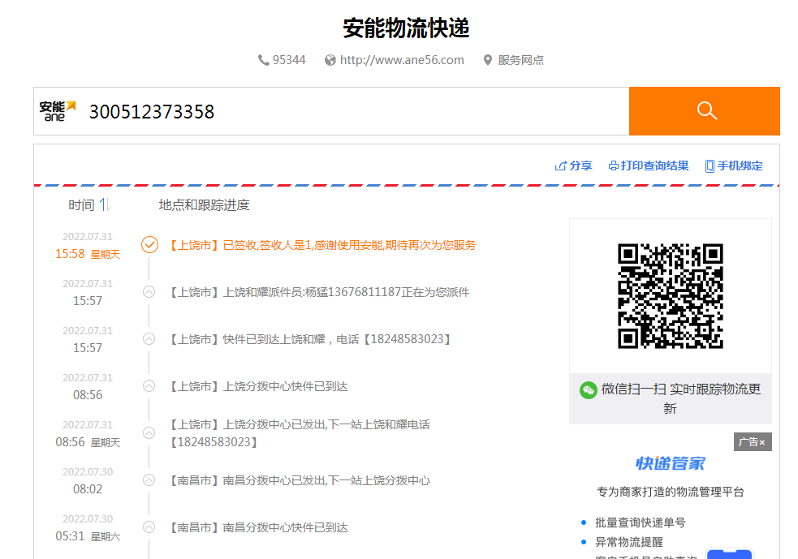Click 打印查询结果 to print results
The image size is (798, 559).
click(654, 166)
